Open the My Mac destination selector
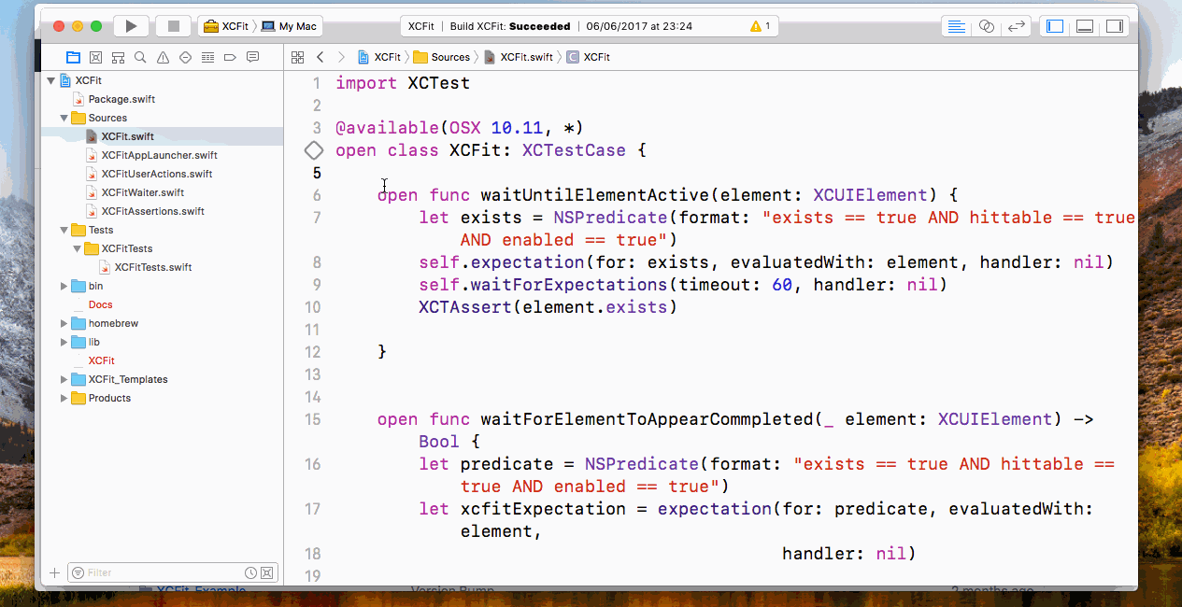This screenshot has width=1182, height=607. click(x=290, y=26)
